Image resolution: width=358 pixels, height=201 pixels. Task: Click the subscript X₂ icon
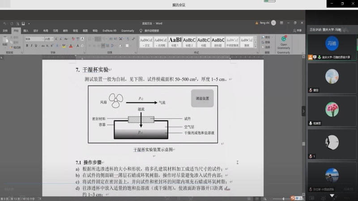(x=47, y=46)
